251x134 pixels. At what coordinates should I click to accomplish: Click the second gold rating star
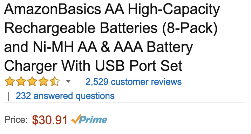coord(21,82)
